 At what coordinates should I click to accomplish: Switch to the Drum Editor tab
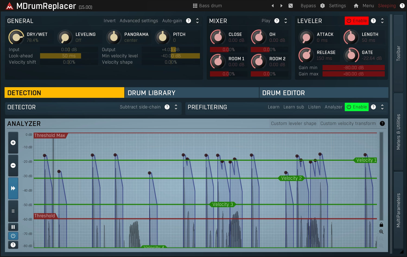tap(324, 93)
